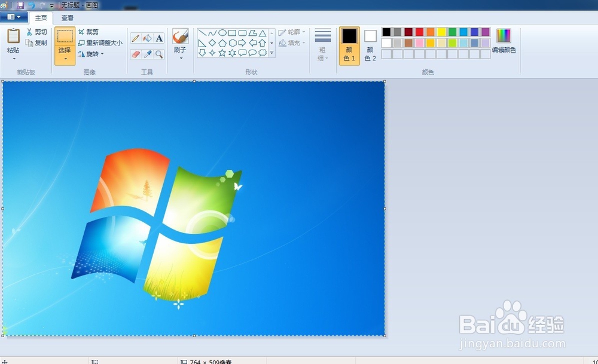598x364 pixels.
Task: Switch to the 主页 Home tab
Action: (41, 18)
